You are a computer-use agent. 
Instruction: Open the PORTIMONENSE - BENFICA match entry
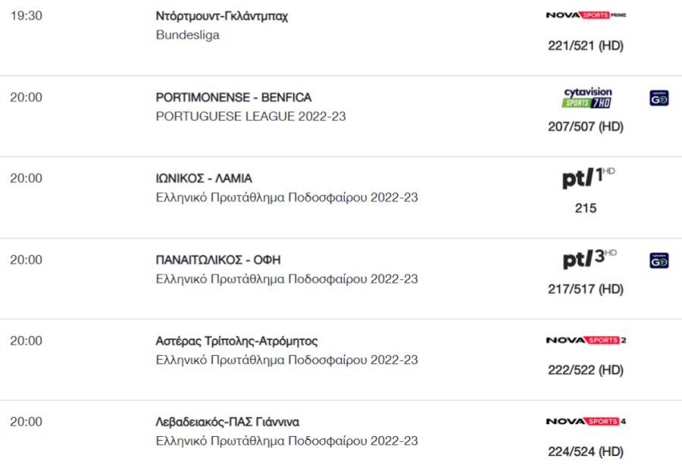point(233,98)
